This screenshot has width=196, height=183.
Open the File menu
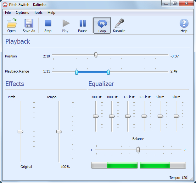click(x=8, y=13)
